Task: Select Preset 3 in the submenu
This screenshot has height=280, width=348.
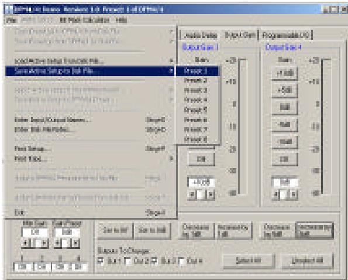Action: click(x=198, y=90)
